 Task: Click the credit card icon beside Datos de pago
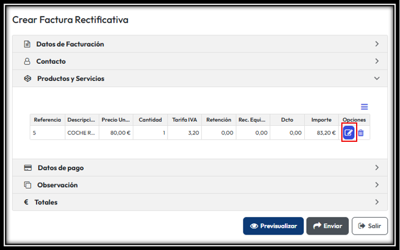click(27, 168)
